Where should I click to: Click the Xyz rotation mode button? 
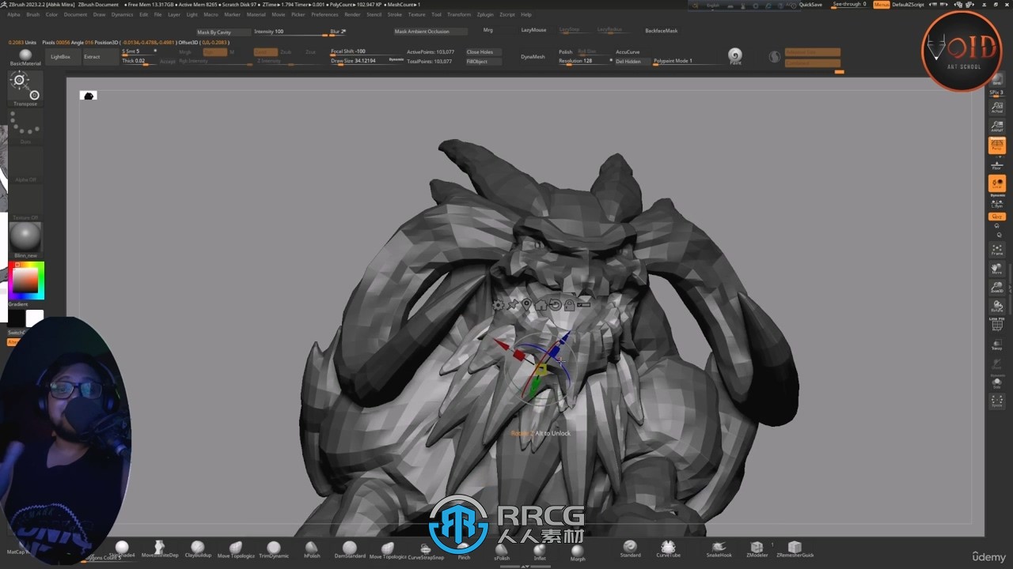[997, 216]
